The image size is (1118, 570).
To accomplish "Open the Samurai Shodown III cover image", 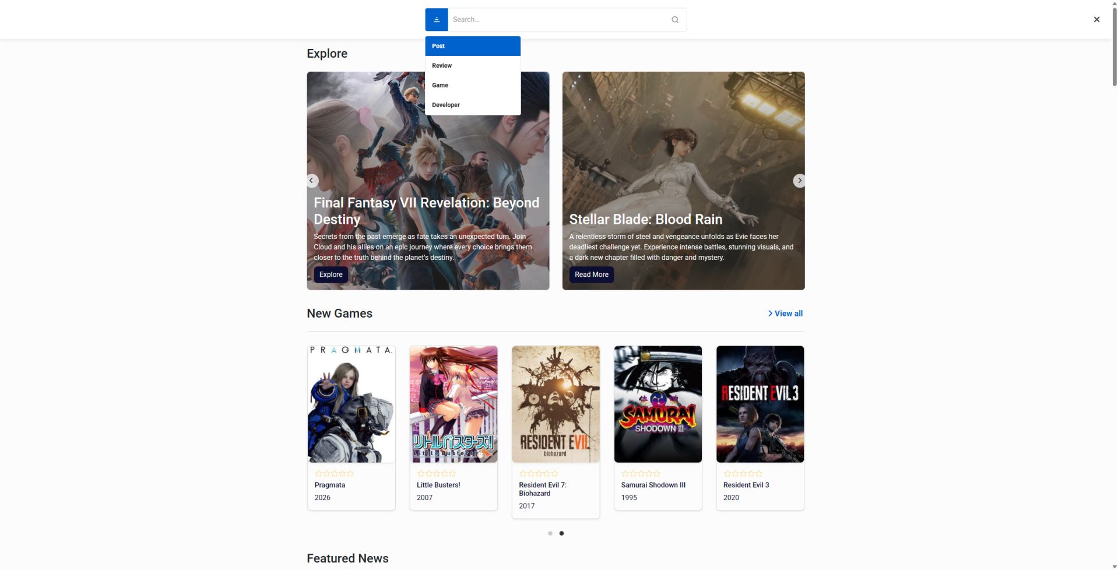I will tap(658, 404).
